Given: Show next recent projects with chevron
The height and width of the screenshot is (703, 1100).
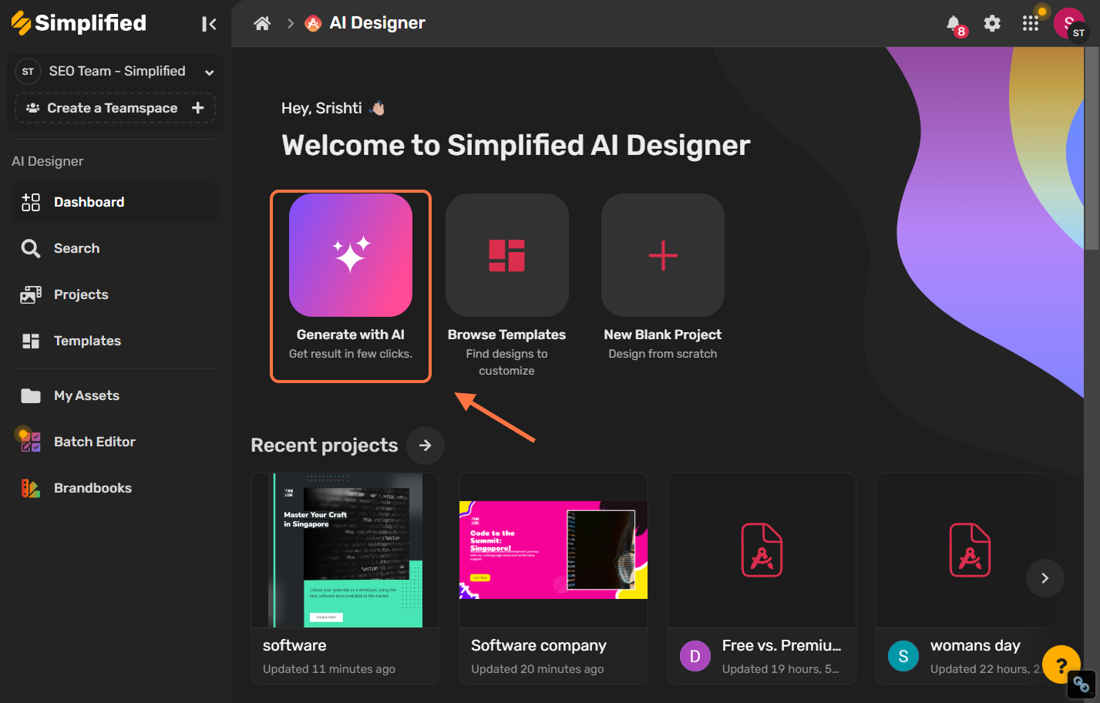Looking at the screenshot, I should pyautogui.click(x=1045, y=578).
